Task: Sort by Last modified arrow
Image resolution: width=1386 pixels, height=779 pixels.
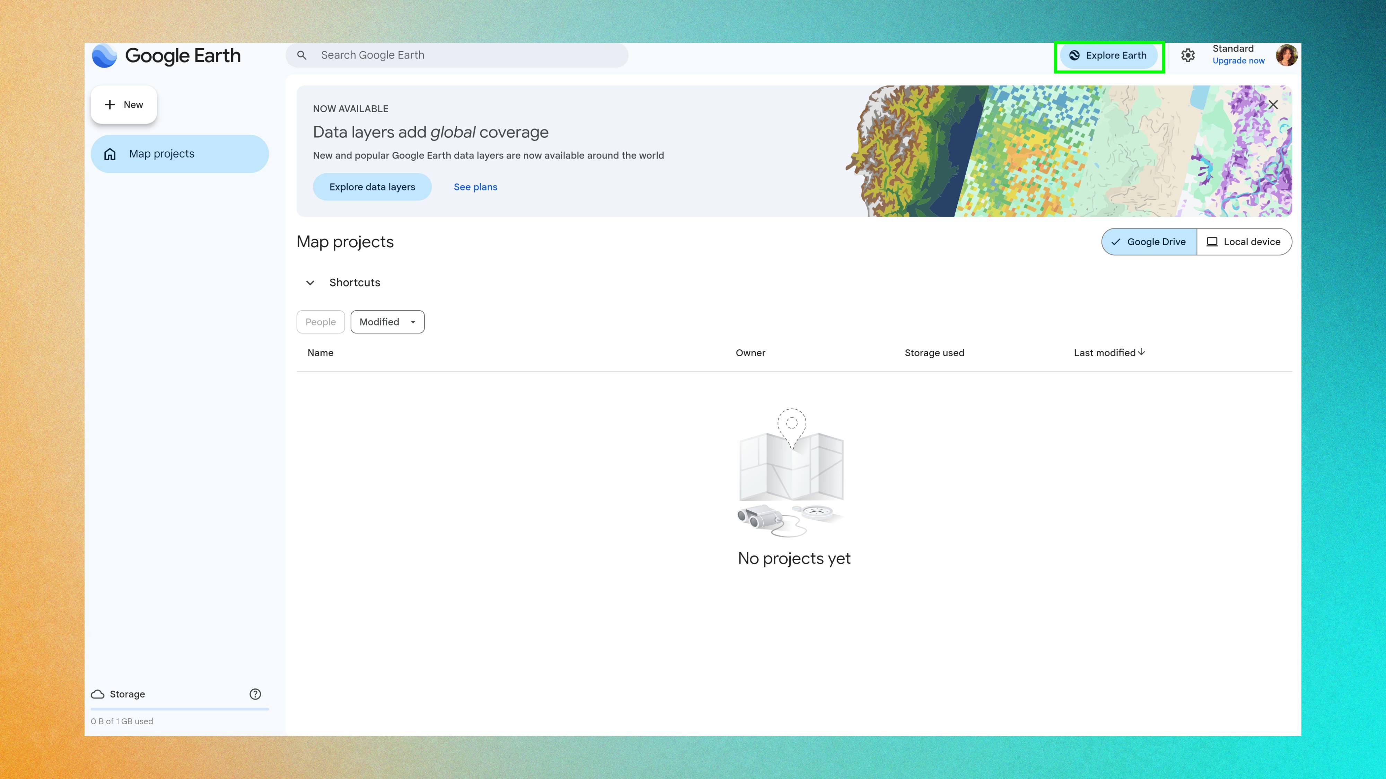Action: (x=1141, y=352)
